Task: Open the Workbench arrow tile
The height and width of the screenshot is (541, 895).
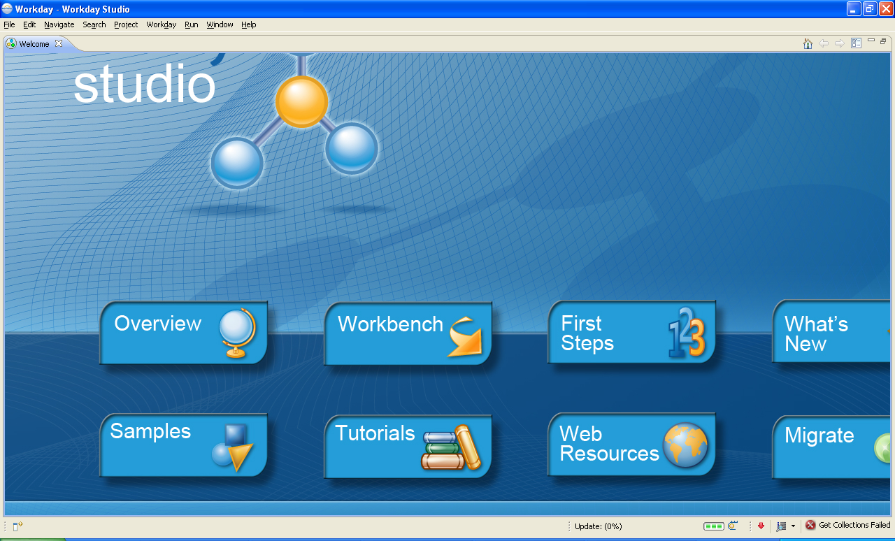Action: click(x=408, y=333)
